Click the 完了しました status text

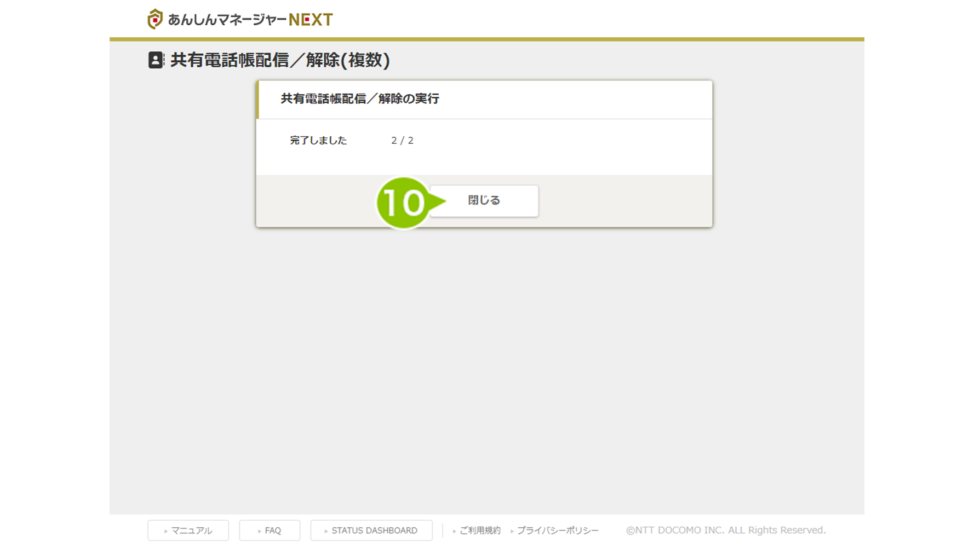coord(318,141)
